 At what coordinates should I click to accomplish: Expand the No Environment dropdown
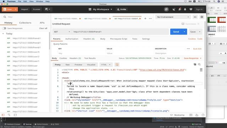point(173,17)
